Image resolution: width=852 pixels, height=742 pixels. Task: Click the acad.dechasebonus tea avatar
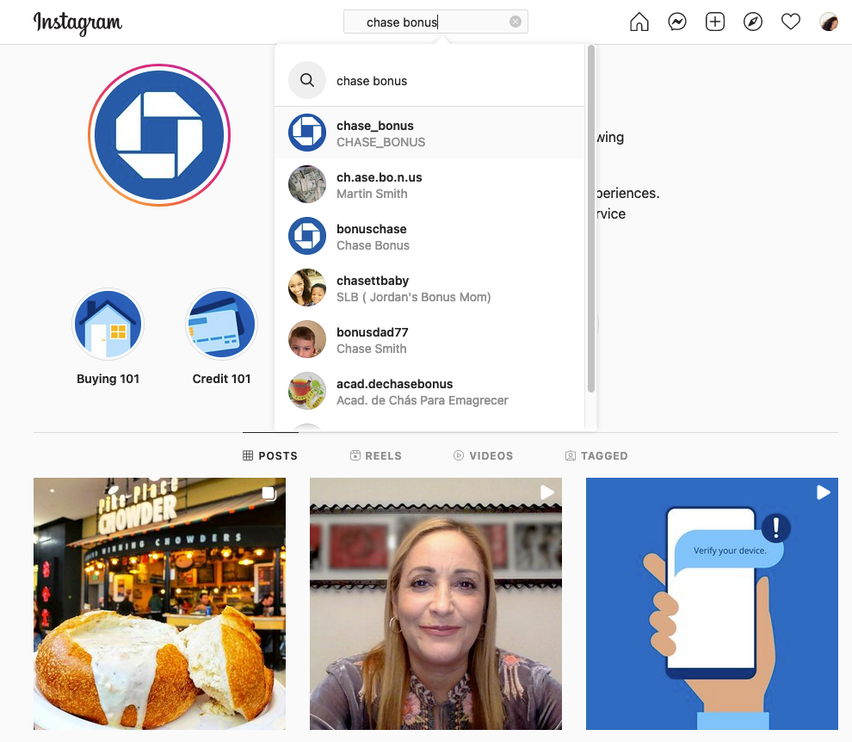point(307,391)
